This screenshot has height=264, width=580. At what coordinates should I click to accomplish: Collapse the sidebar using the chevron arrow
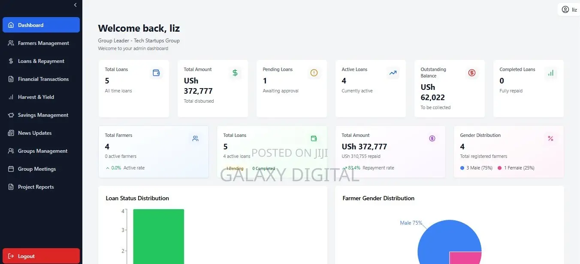(75, 5)
